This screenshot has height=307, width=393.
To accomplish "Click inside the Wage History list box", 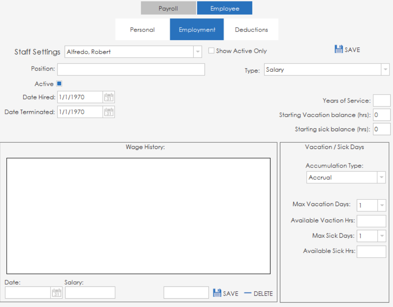I will click(x=138, y=216).
